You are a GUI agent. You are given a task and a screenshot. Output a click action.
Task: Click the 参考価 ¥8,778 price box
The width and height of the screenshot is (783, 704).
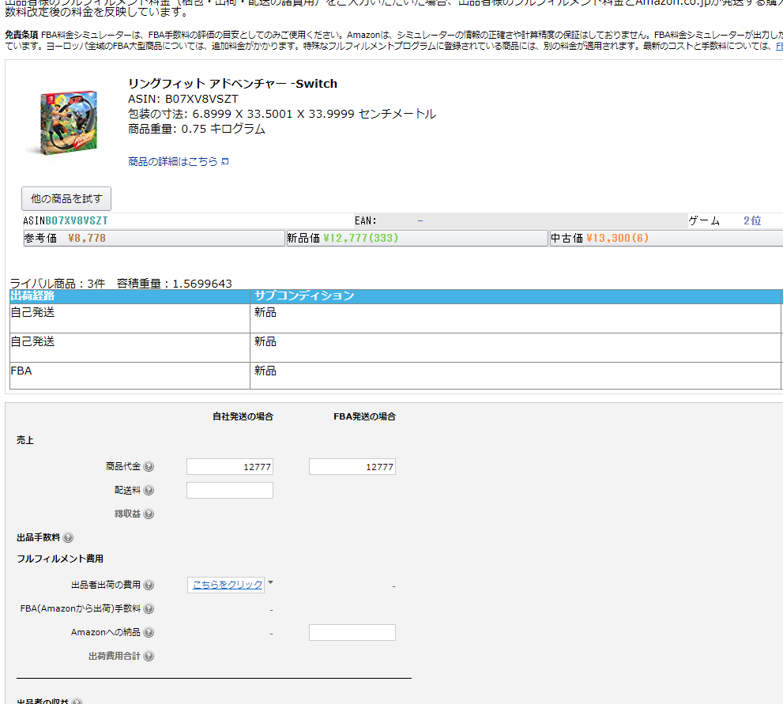[x=154, y=238]
